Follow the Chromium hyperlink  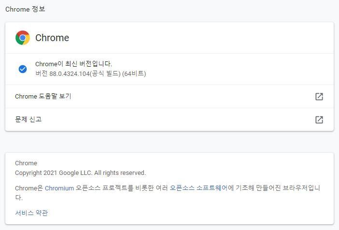[59, 188]
